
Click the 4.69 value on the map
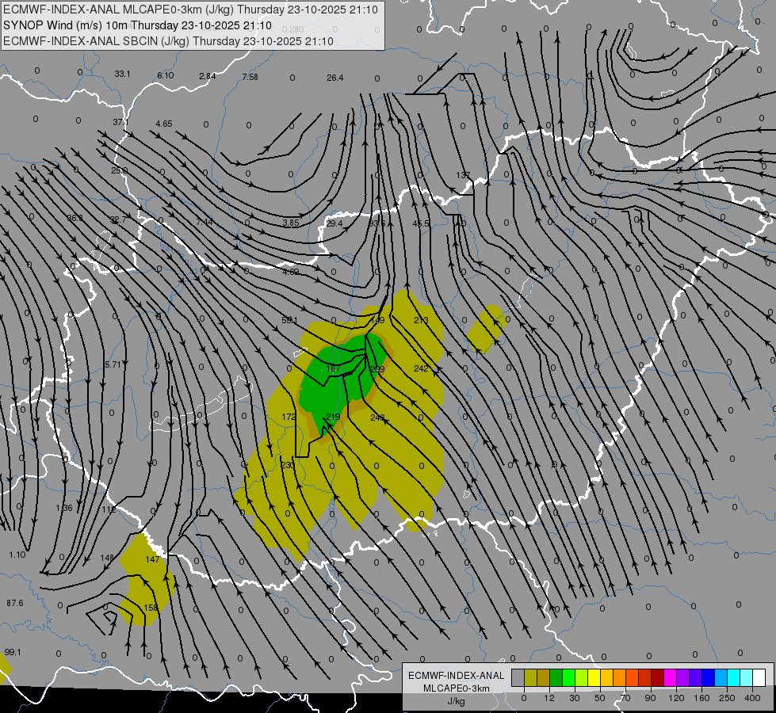coord(291,272)
